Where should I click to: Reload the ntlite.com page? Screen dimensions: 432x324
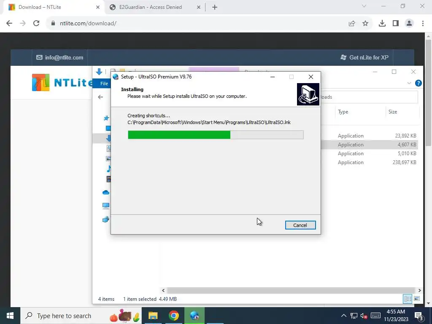36,24
